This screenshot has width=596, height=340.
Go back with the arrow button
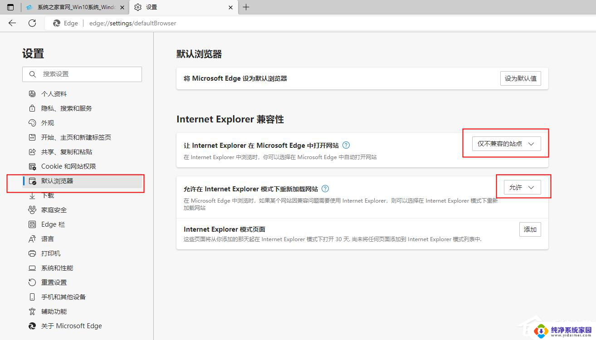[12, 23]
